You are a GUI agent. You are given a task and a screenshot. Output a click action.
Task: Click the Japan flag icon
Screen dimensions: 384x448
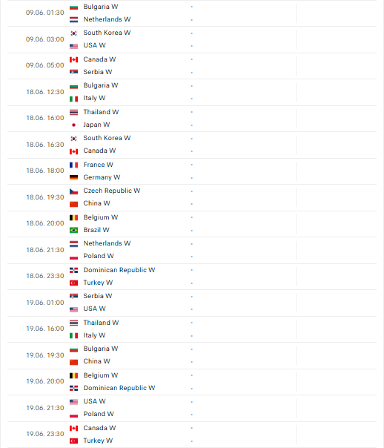click(73, 125)
